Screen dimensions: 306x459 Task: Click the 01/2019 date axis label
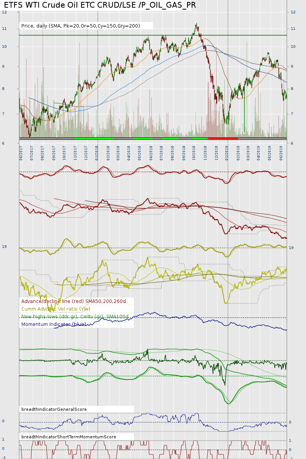point(227,153)
